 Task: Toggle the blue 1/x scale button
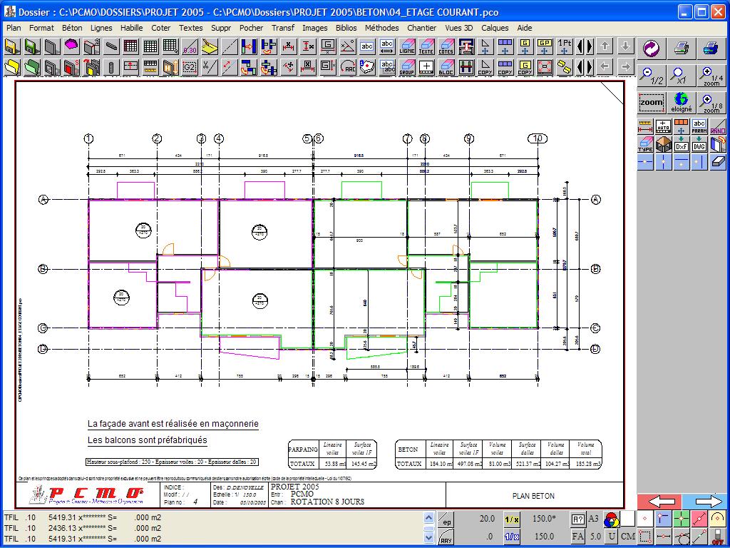point(512,537)
